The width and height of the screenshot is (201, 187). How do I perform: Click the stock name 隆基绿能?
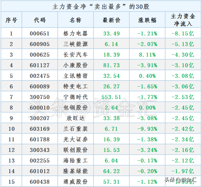coord(76,171)
